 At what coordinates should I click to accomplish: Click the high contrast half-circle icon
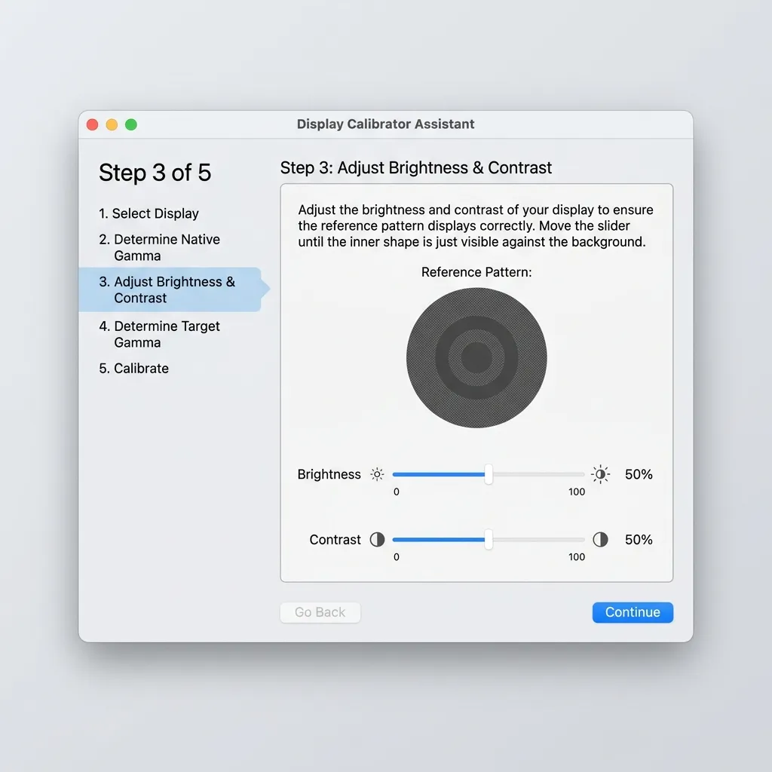pos(600,540)
